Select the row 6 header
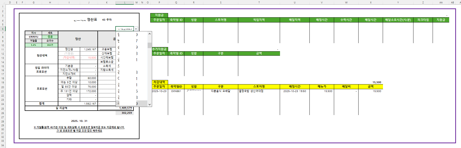 point(3,29)
